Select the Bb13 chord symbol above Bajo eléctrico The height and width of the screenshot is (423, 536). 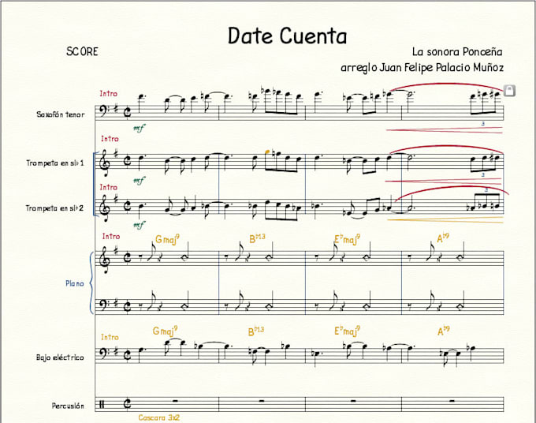click(256, 331)
